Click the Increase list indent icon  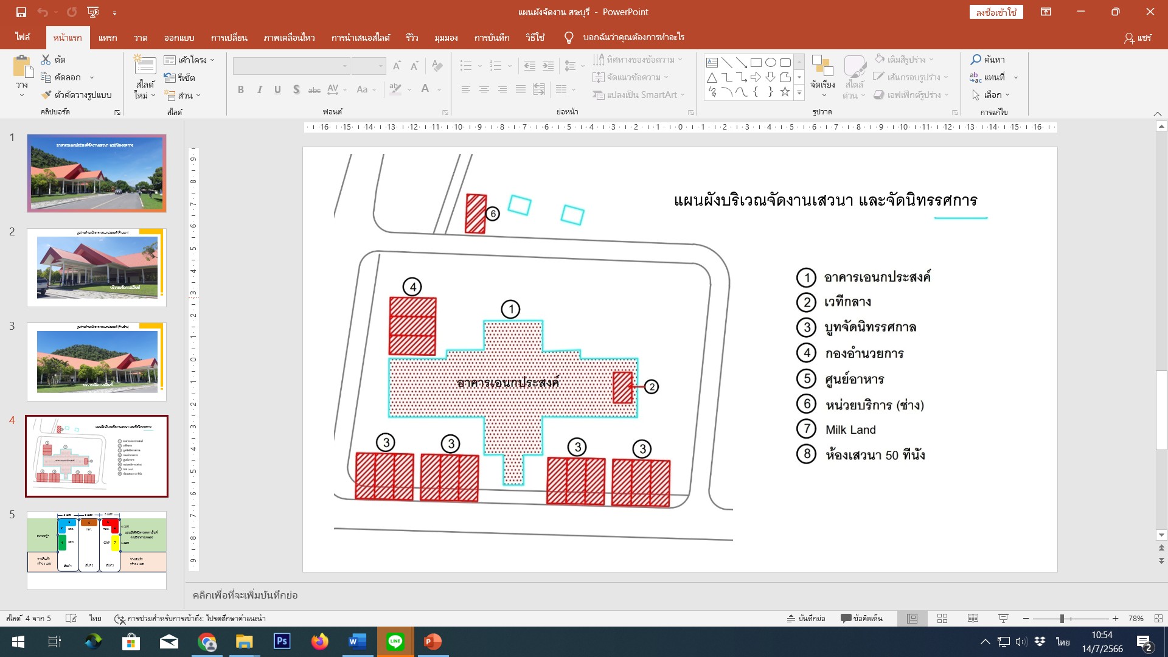(548, 66)
